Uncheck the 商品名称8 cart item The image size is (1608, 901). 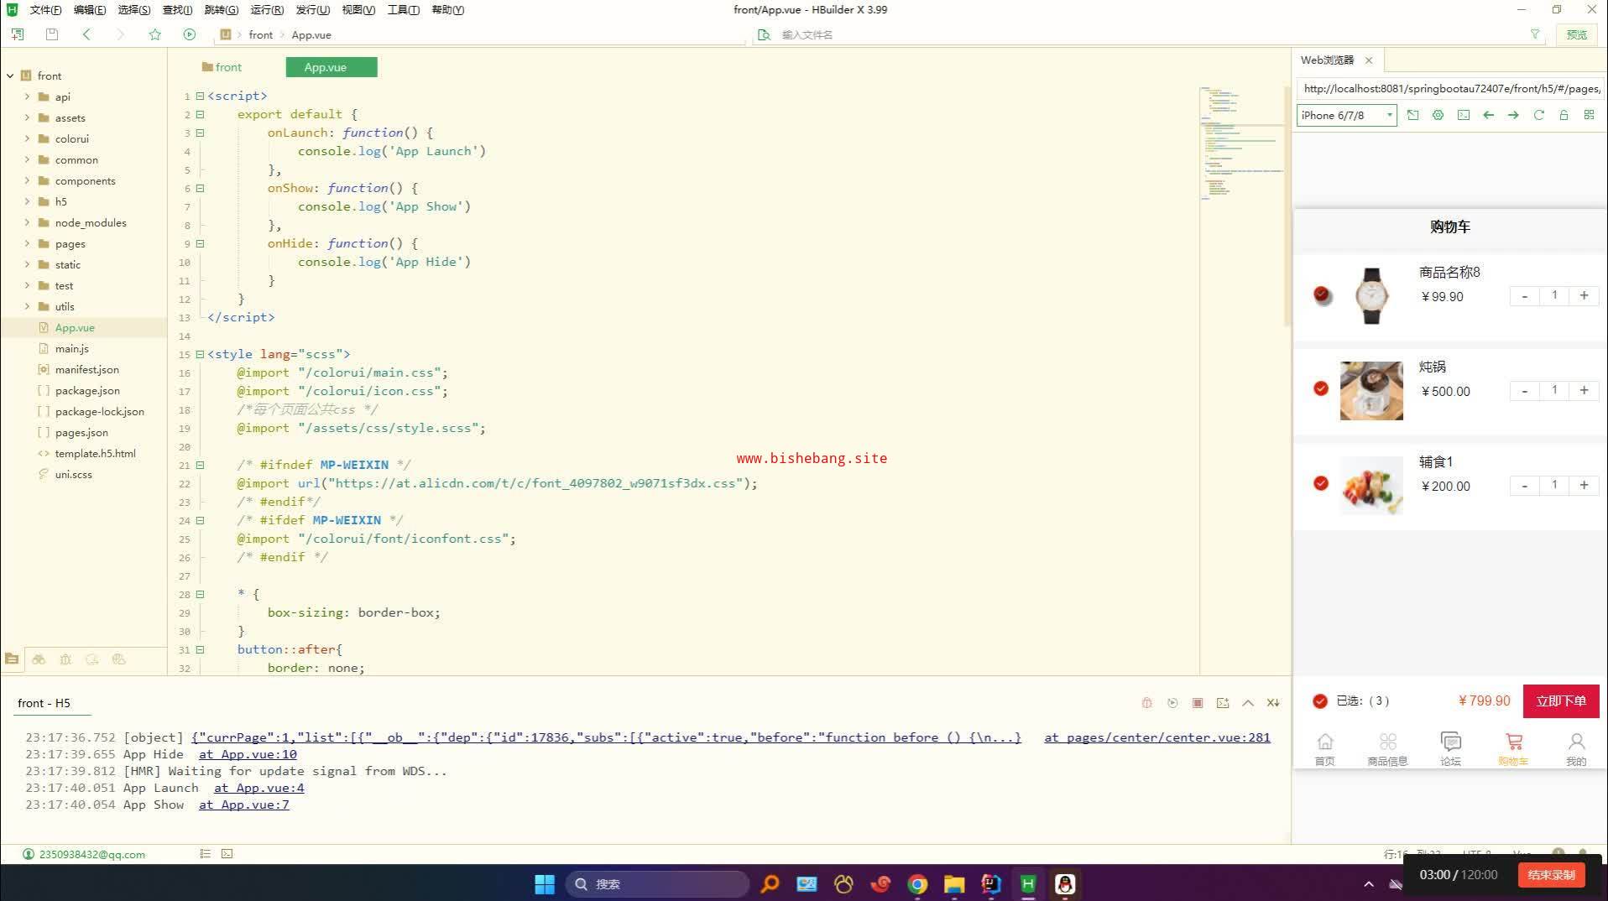pyautogui.click(x=1321, y=294)
